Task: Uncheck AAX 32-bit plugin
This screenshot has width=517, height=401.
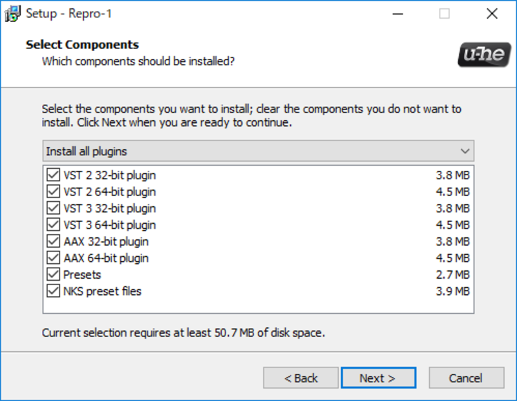Action: [x=53, y=241]
